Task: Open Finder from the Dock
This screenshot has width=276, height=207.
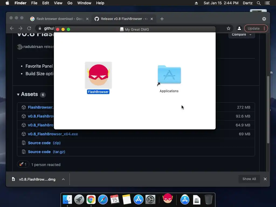Action: click(67, 199)
